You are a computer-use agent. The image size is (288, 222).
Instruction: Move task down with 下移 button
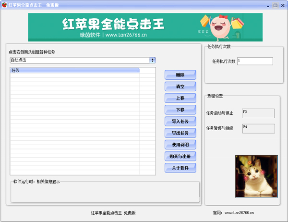[x=180, y=110]
